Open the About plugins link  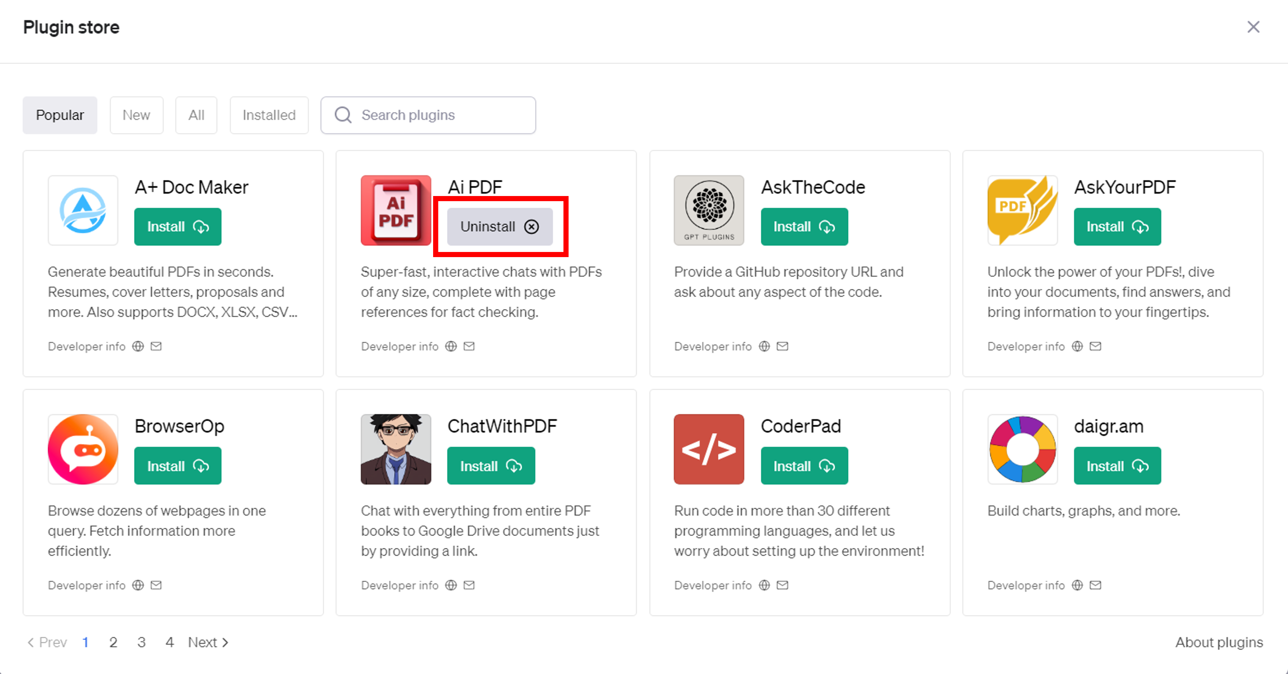point(1219,642)
